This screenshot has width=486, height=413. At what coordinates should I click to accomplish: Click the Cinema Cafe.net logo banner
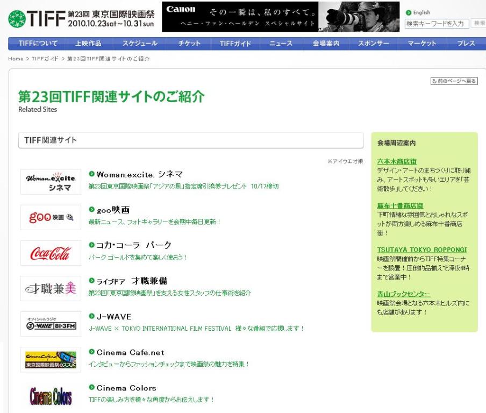[x=51, y=359]
